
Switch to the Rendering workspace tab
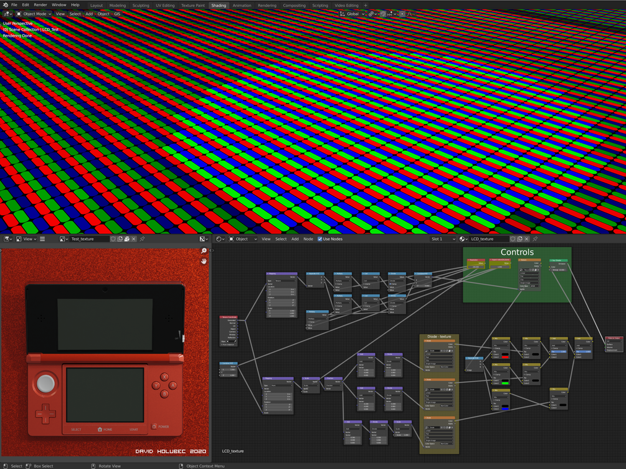click(267, 6)
